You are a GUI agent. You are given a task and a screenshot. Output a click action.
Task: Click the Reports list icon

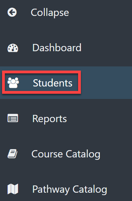pos(13,118)
